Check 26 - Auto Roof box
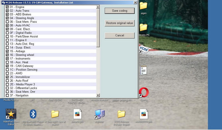Image resolution: width=222 pixels, height=130 pixels. [7, 80]
